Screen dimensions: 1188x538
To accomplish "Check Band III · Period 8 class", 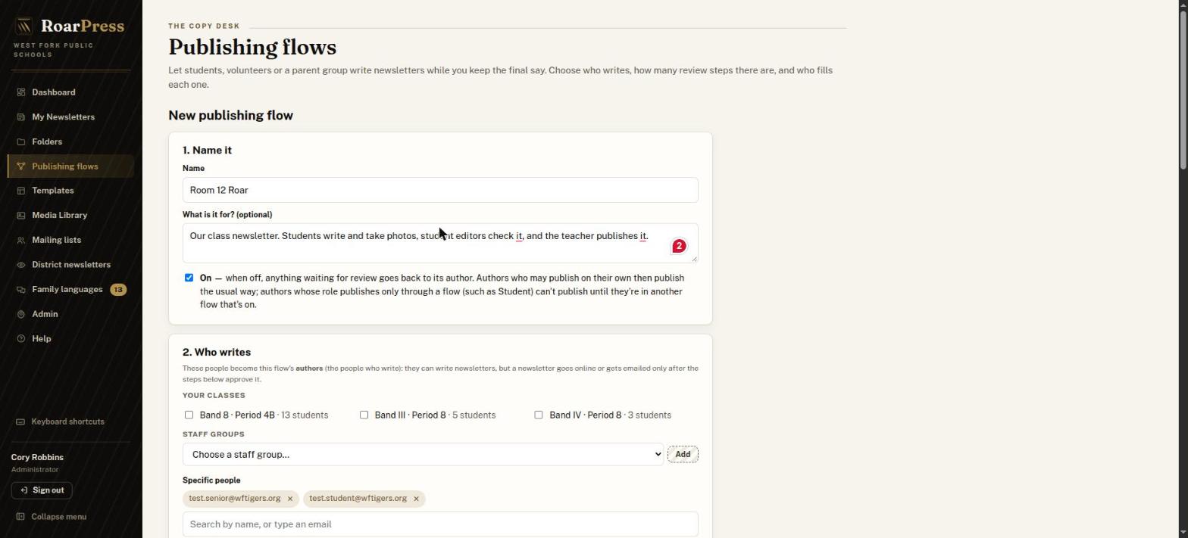I will pyautogui.click(x=364, y=415).
